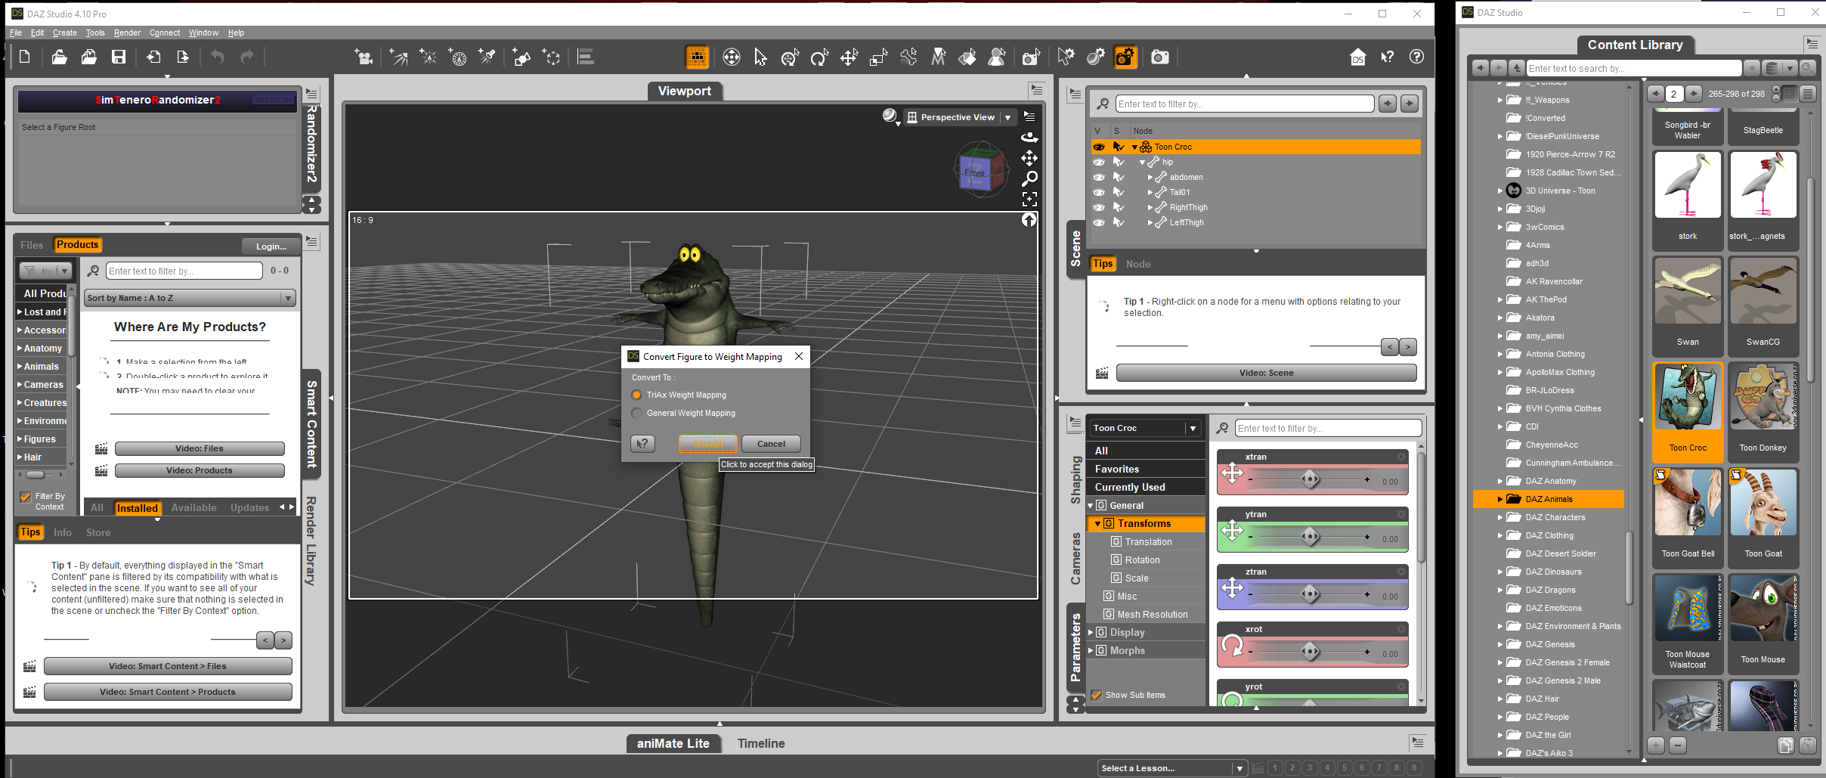Expand the abdomen node in Scene tree

tap(1150, 178)
